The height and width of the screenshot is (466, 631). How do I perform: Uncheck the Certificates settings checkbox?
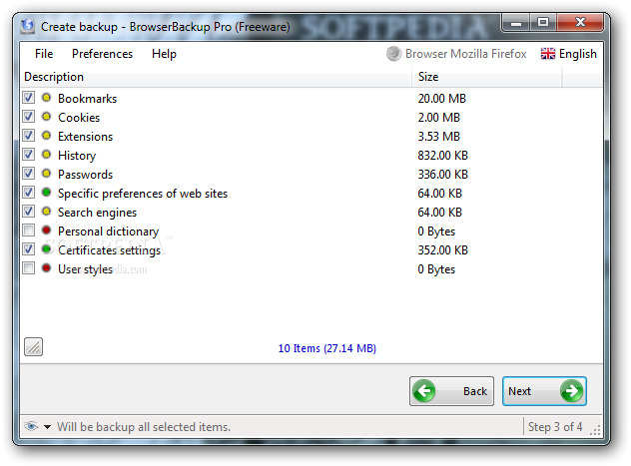(28, 248)
